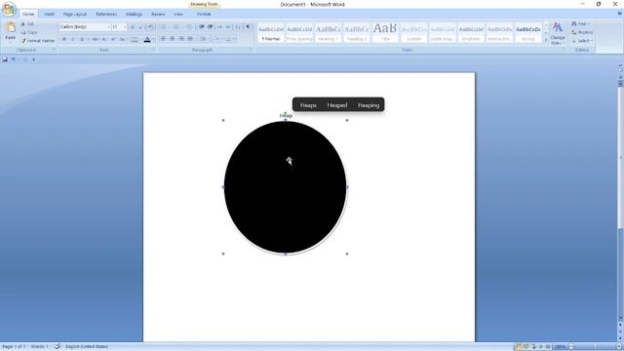Switch to the Insert tab
The height and width of the screenshot is (351, 624).
[49, 14]
